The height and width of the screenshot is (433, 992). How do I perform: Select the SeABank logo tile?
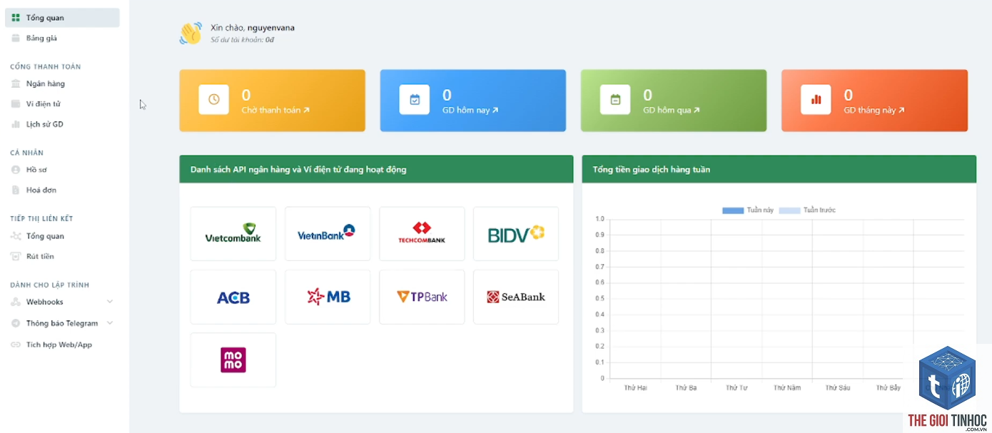click(516, 297)
